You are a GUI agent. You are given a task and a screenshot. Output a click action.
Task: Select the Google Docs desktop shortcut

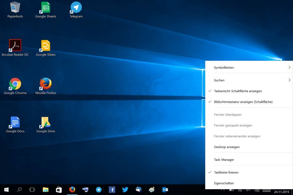coord(15,124)
